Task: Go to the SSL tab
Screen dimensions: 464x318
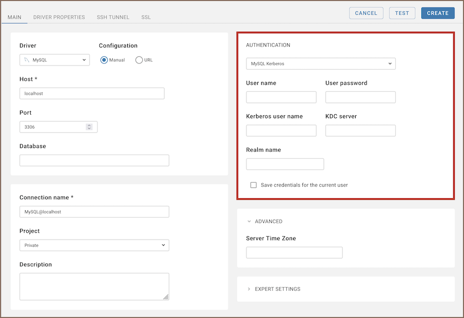Action: (146, 17)
